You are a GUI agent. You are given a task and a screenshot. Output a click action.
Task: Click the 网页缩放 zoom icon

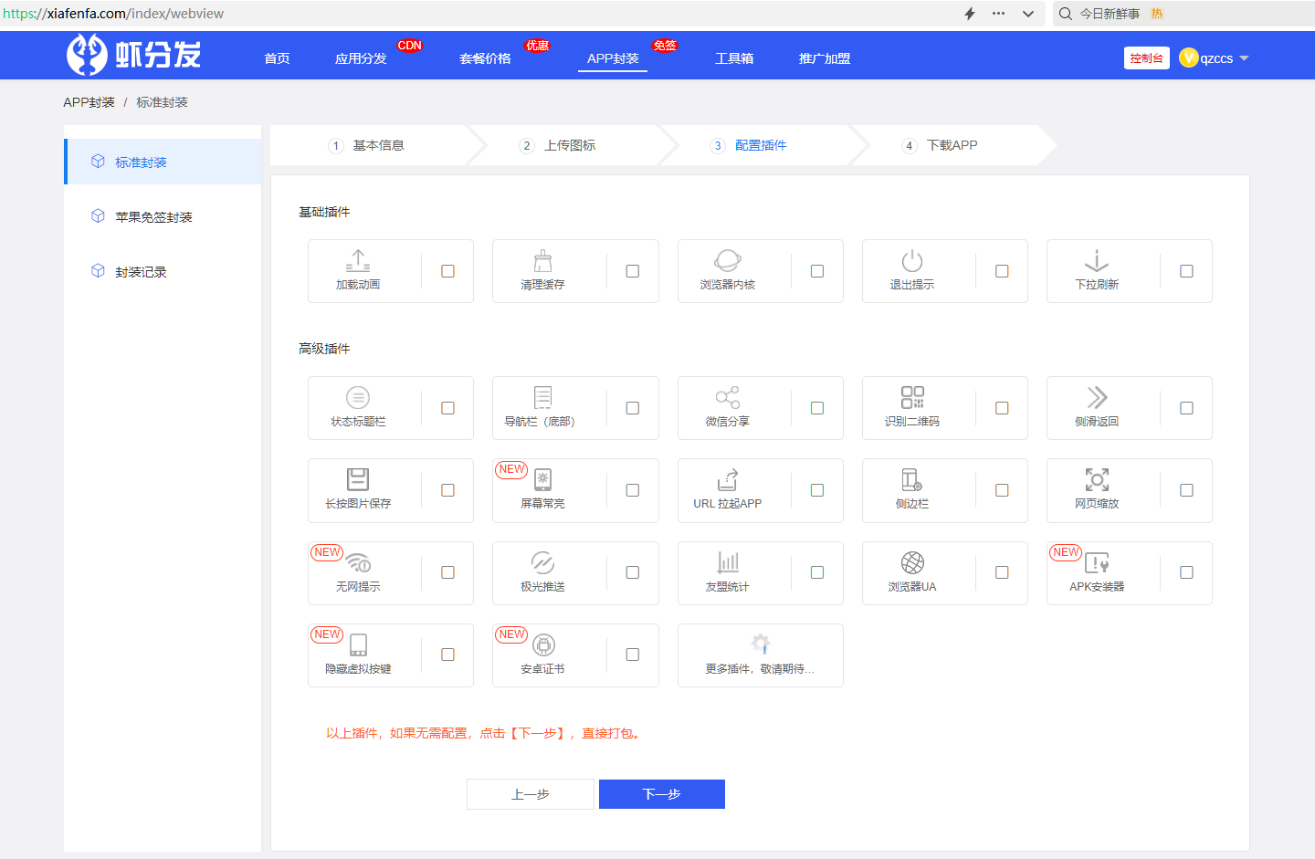tap(1097, 480)
